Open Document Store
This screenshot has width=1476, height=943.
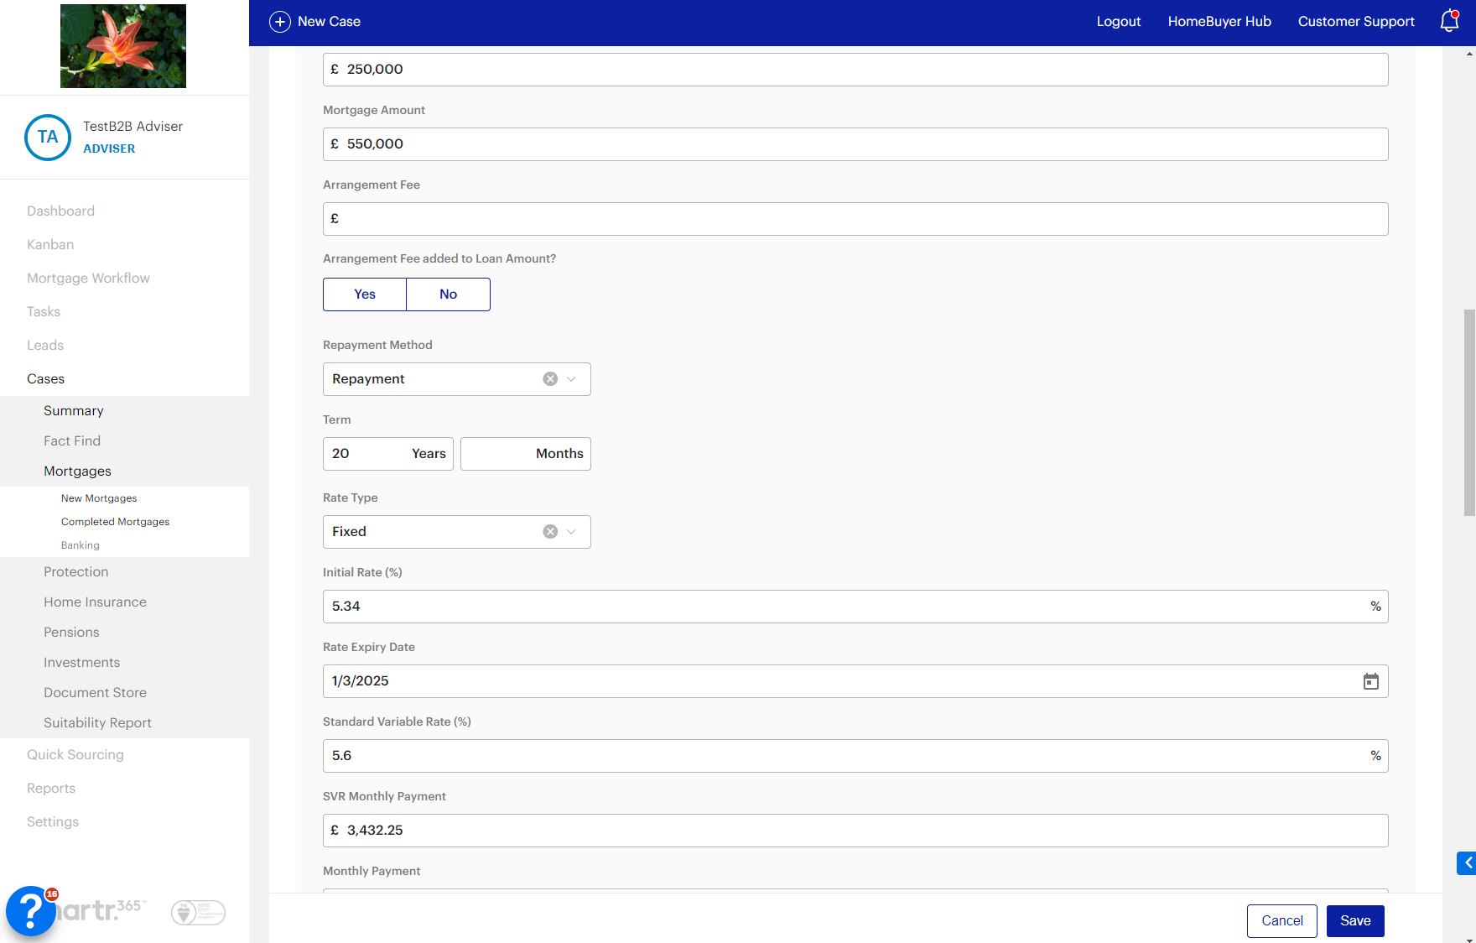95,693
